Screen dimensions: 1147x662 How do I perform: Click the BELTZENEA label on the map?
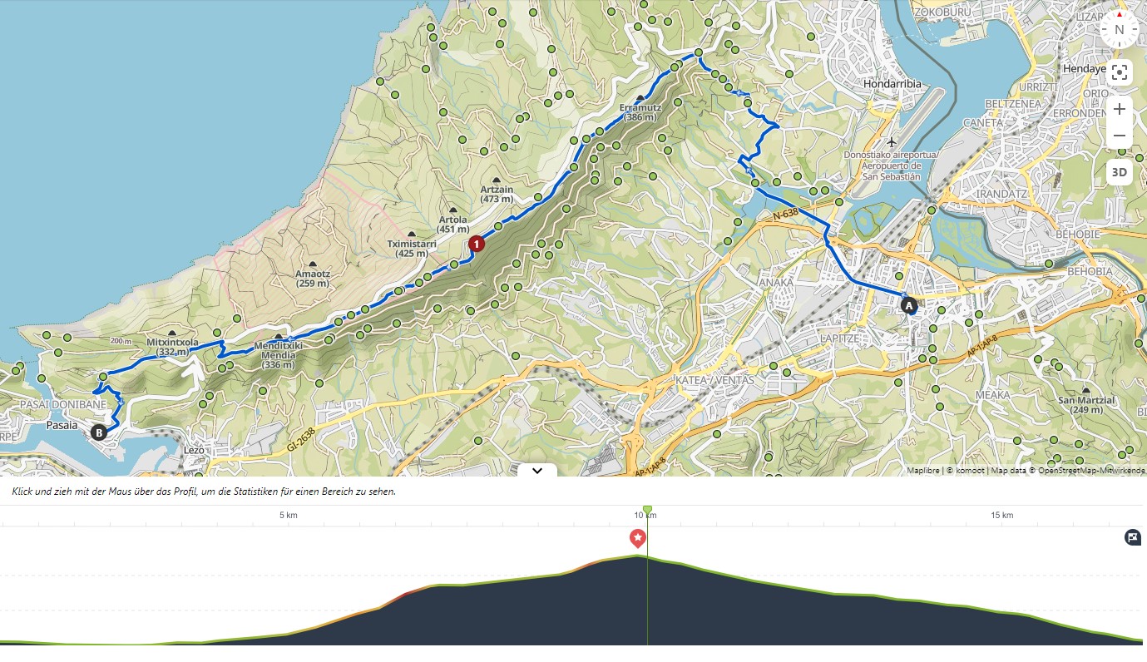pyautogui.click(x=1012, y=102)
